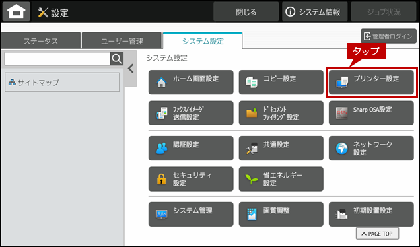The height and width of the screenshot is (247, 420).
Task: Open サイトマップ
Action: pyautogui.click(x=62, y=83)
